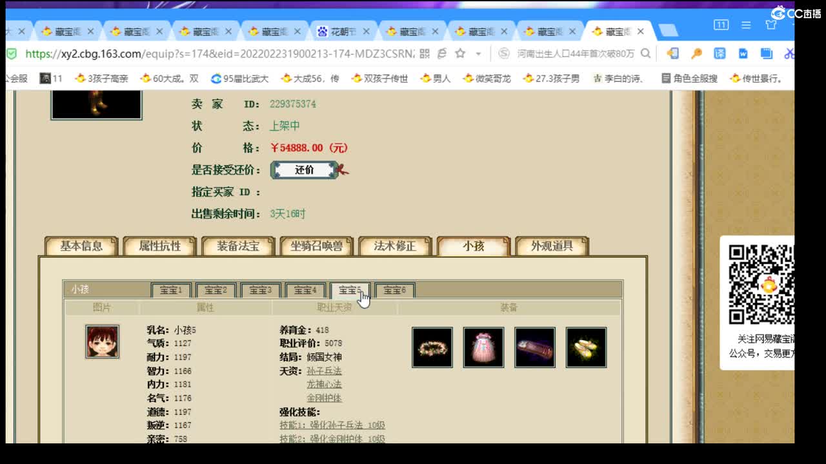Viewport: 826px width, 464px height.
Task: Open the 技能1：强化孙子兵法 10级 link
Action: pyautogui.click(x=332, y=425)
